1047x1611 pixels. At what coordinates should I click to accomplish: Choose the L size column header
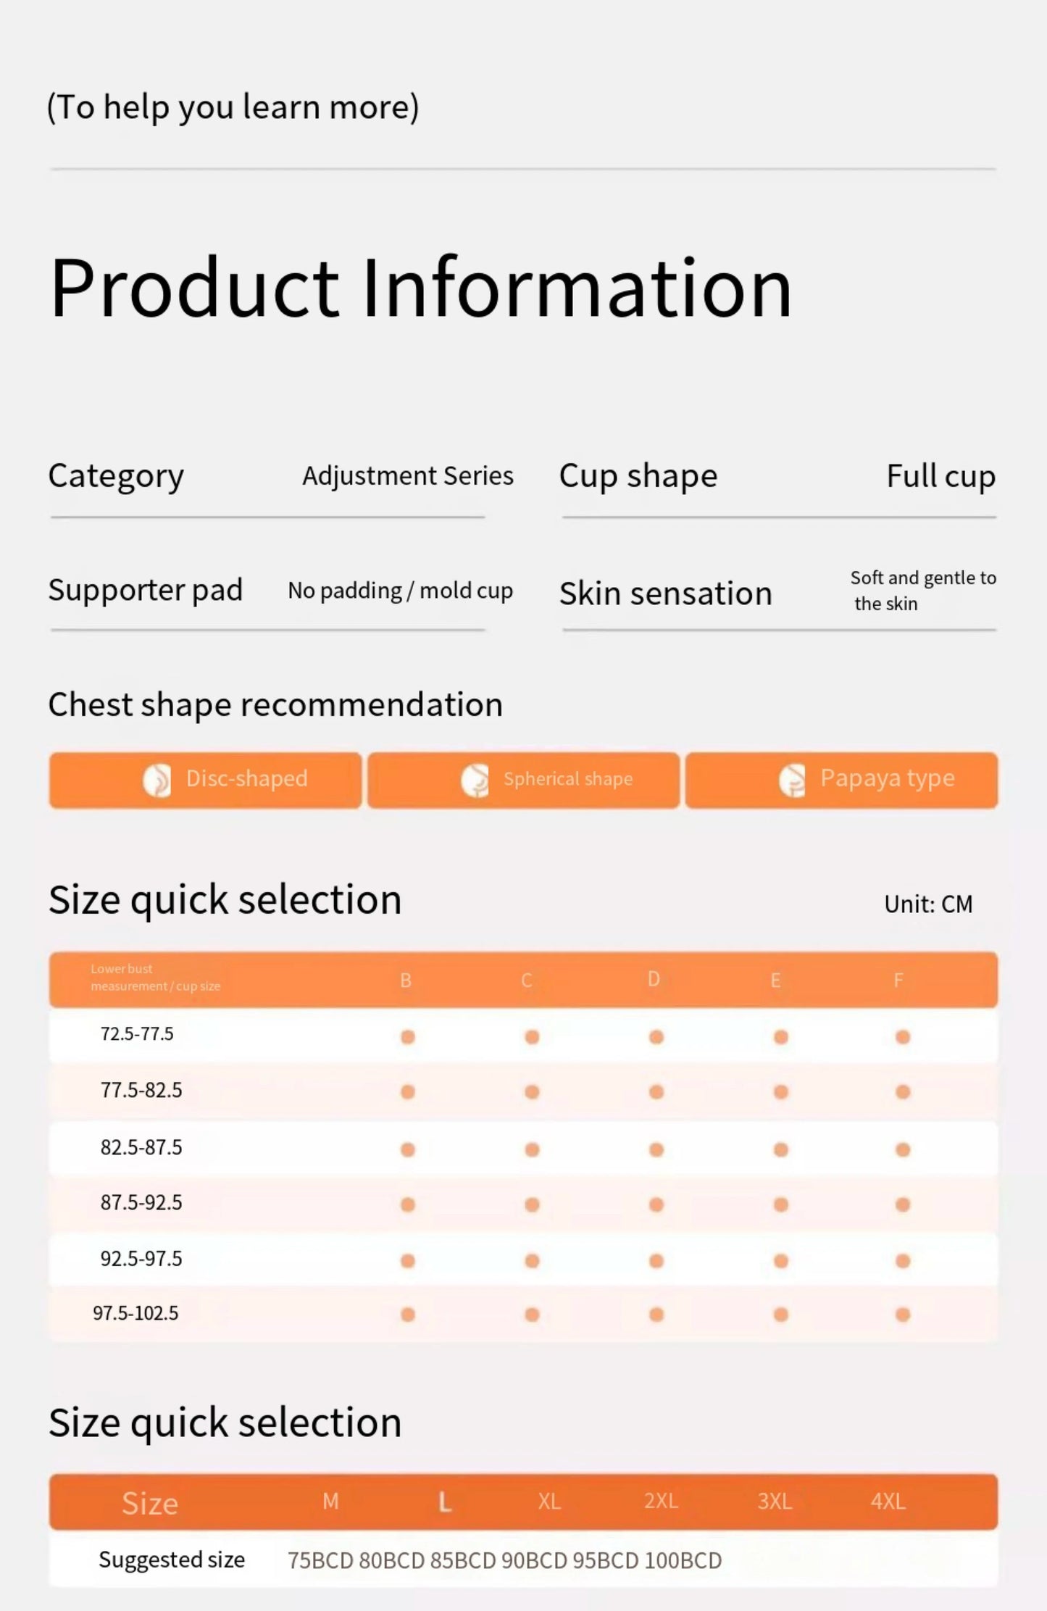(x=445, y=1502)
